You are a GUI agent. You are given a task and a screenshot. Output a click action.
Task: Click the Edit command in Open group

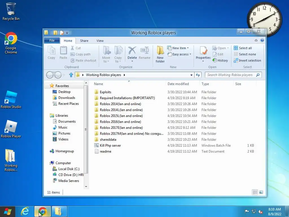218,54
